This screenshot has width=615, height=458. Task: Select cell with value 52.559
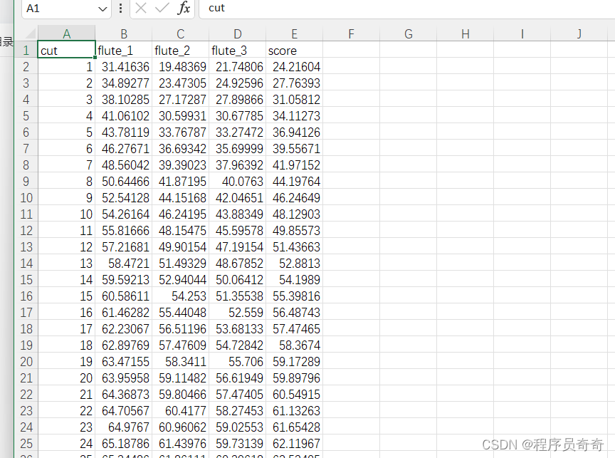(237, 313)
